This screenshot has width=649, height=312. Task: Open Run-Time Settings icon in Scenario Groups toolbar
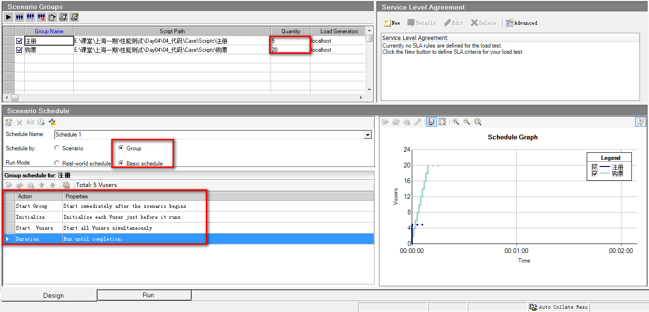point(52,17)
